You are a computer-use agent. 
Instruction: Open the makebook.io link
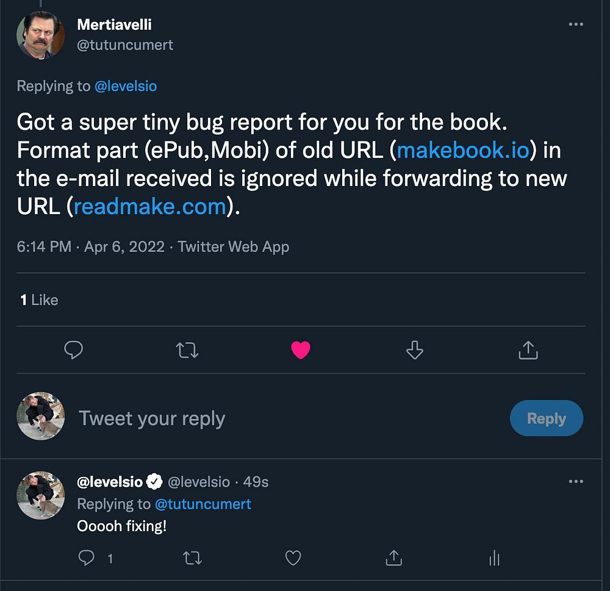pos(463,150)
